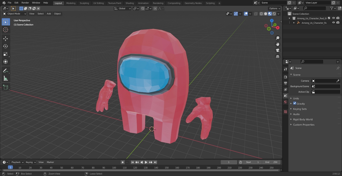342x176 pixels.
Task: Click the pin icon in Scene properties
Action: [338, 68]
